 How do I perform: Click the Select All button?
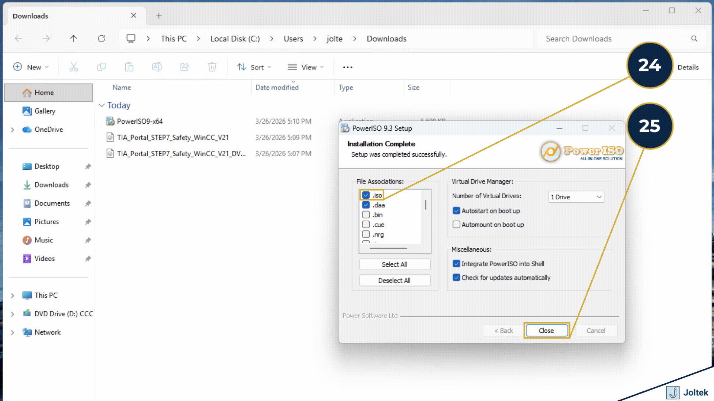395,264
